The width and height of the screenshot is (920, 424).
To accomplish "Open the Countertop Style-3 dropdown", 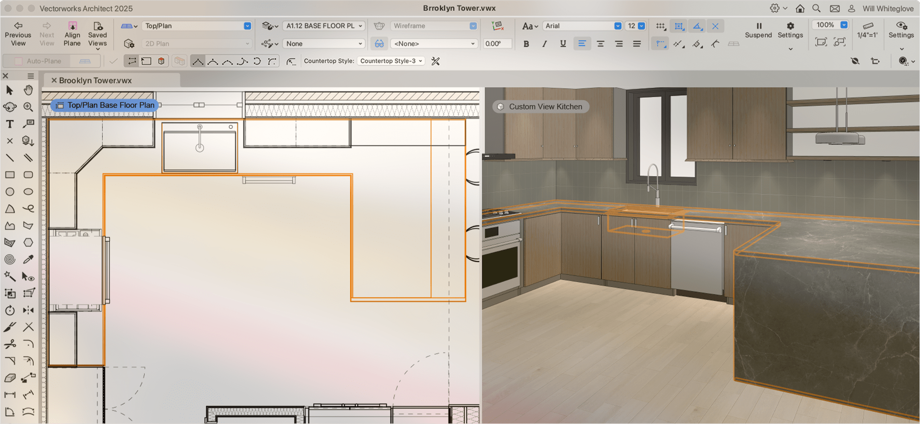I will coord(391,61).
